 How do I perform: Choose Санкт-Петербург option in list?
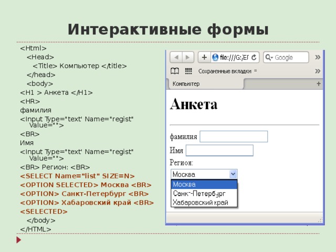pyautogui.click(x=204, y=194)
